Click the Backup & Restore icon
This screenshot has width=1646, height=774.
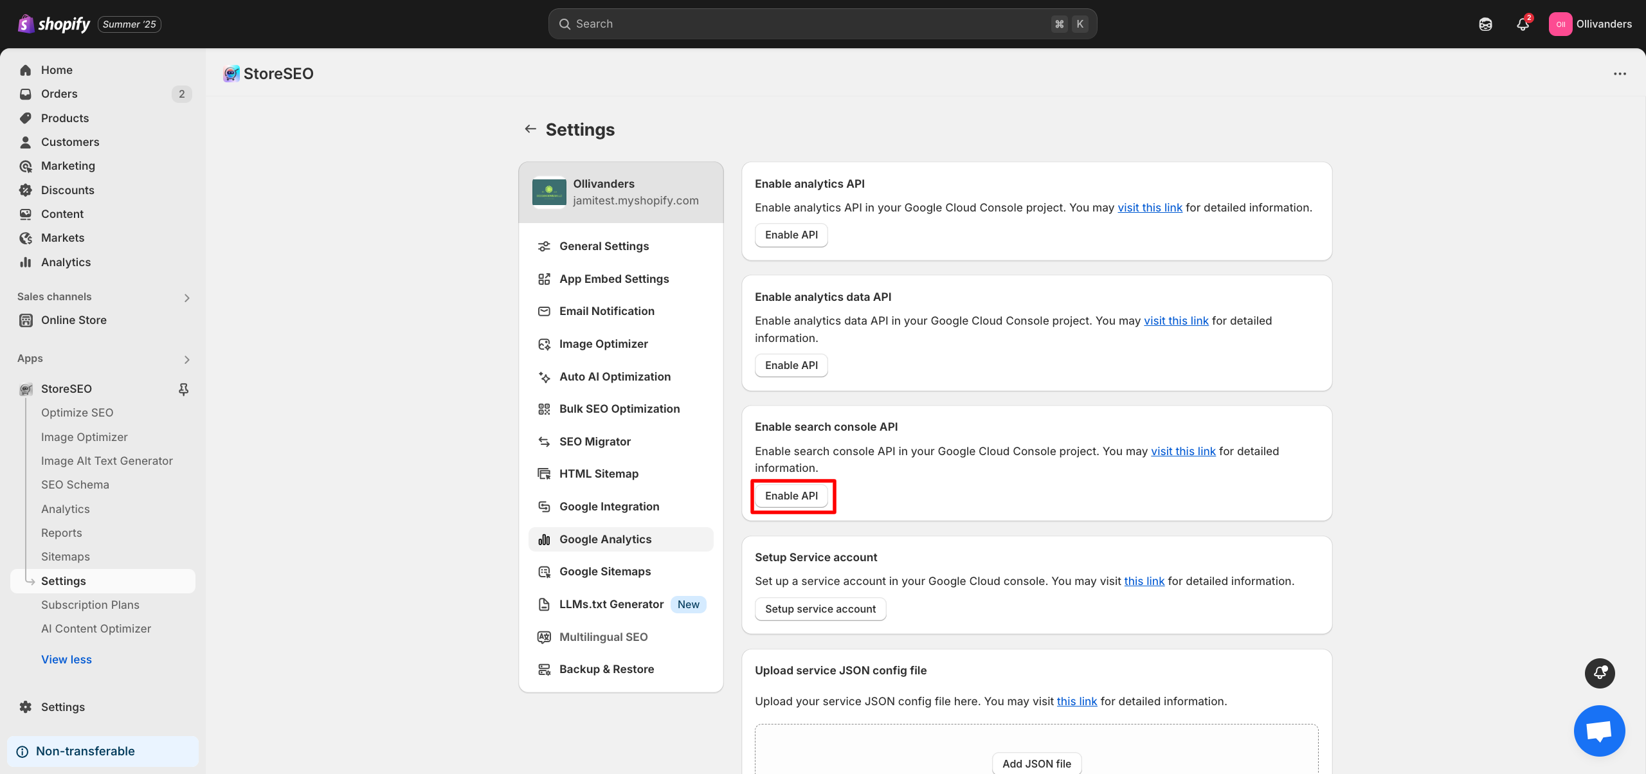coord(544,669)
